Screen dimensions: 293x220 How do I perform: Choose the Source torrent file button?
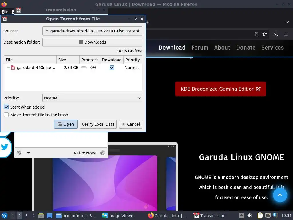[x=92, y=31]
